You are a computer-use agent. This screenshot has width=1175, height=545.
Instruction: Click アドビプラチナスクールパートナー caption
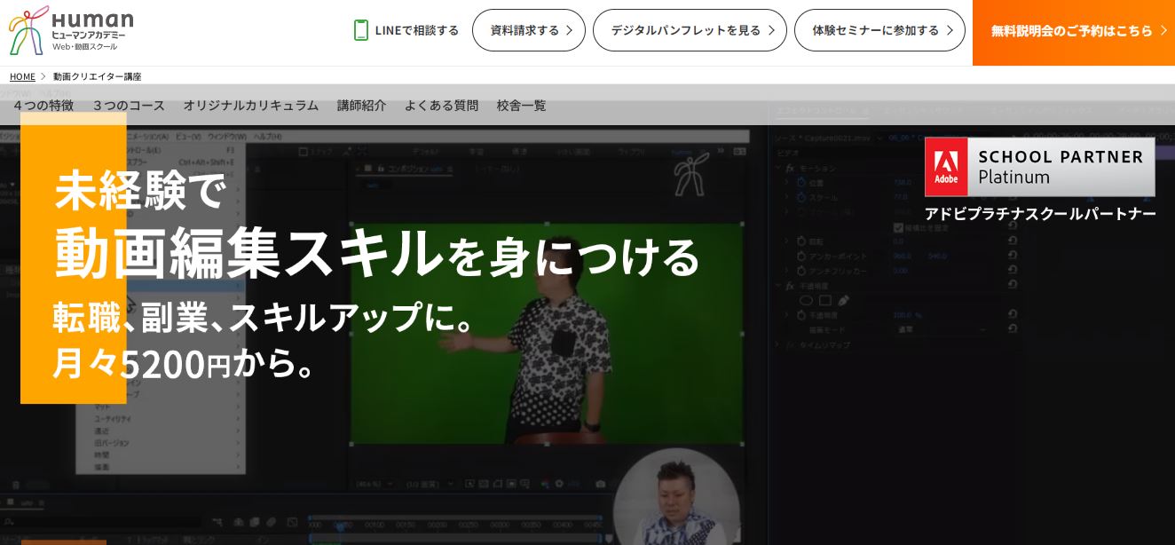pos(1040,214)
